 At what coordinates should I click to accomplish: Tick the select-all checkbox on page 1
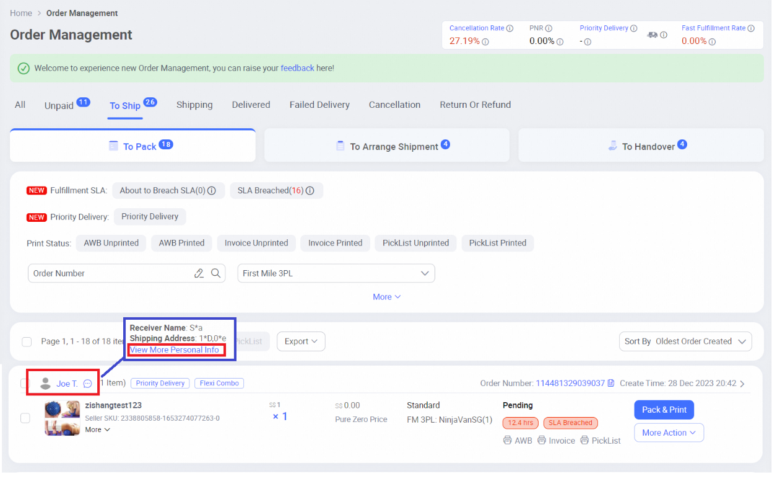point(27,341)
